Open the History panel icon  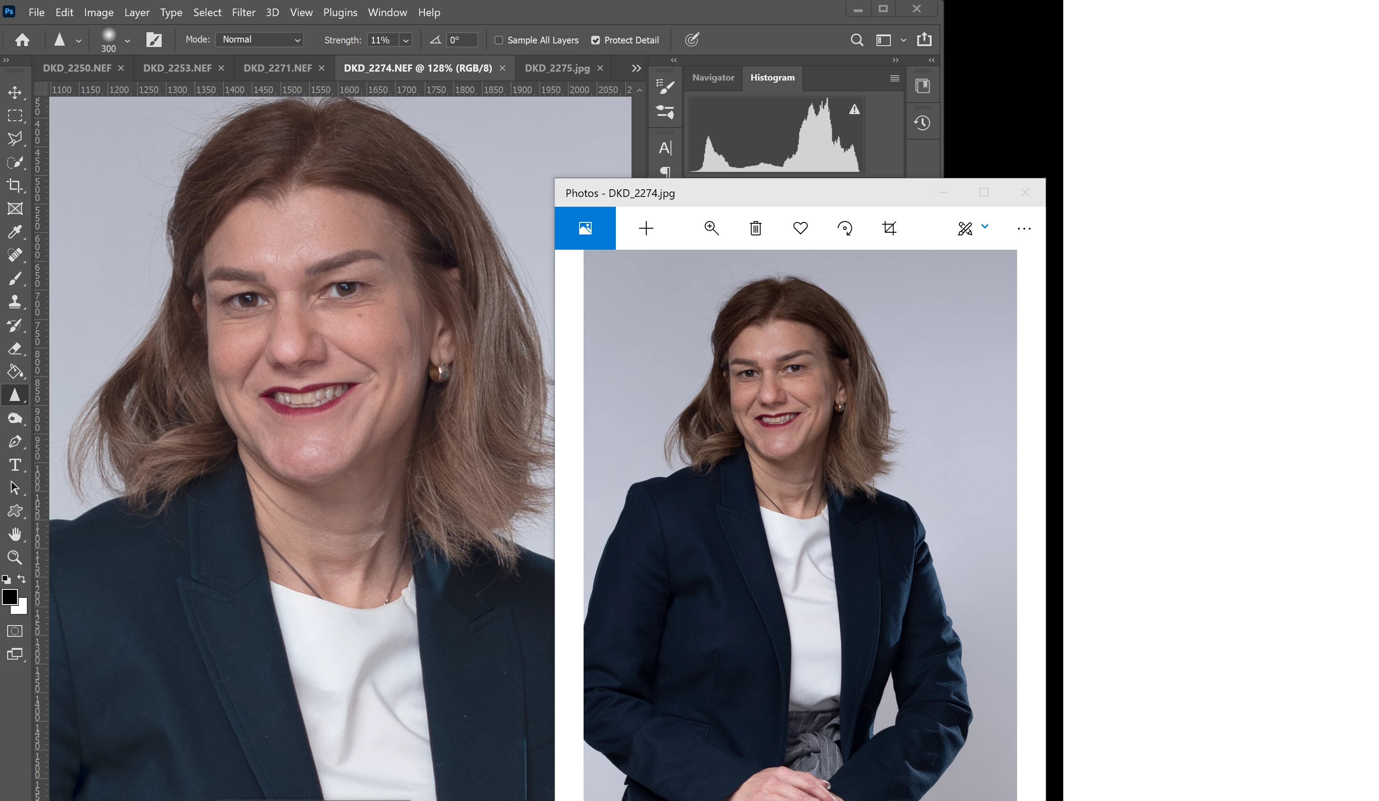(x=923, y=123)
